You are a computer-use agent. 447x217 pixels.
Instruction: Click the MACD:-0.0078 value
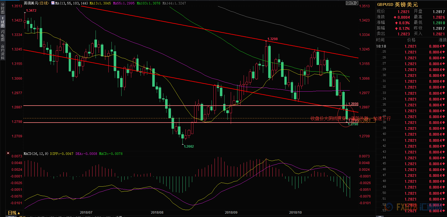tap(111, 153)
